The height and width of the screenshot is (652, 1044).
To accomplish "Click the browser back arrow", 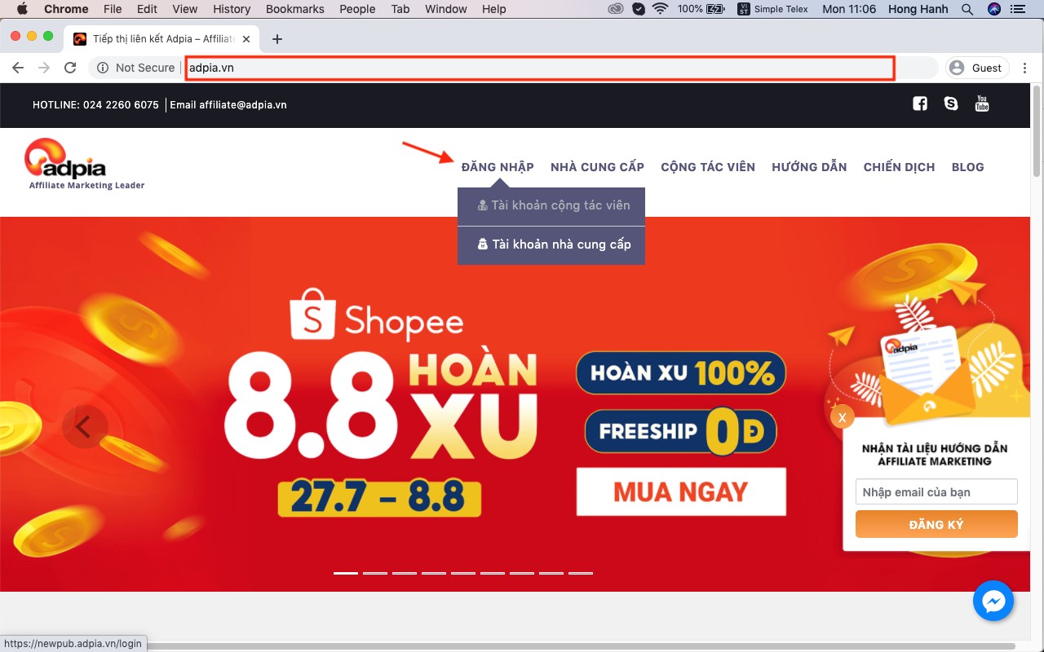I will pyautogui.click(x=18, y=68).
